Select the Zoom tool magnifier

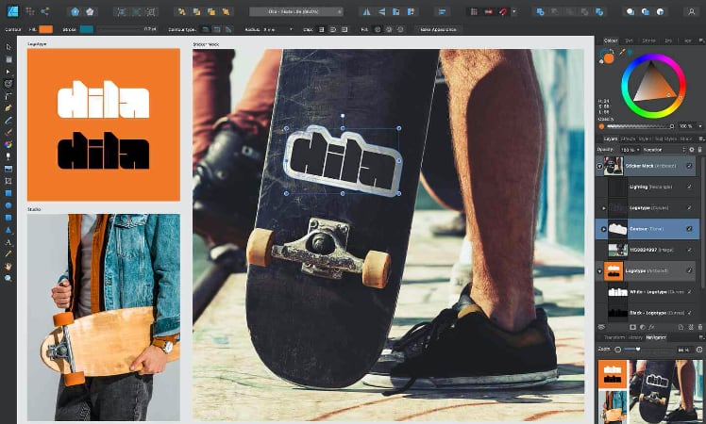[8, 279]
